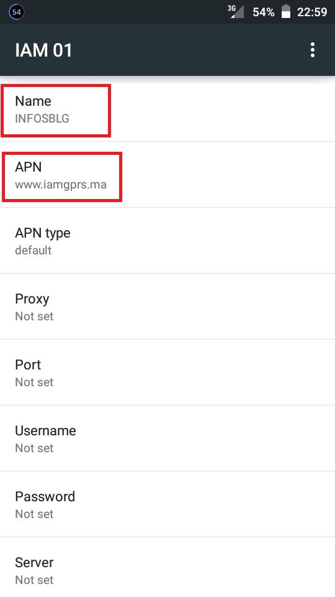
Task: Tap the circular 54 notification icon
Action: (16, 12)
